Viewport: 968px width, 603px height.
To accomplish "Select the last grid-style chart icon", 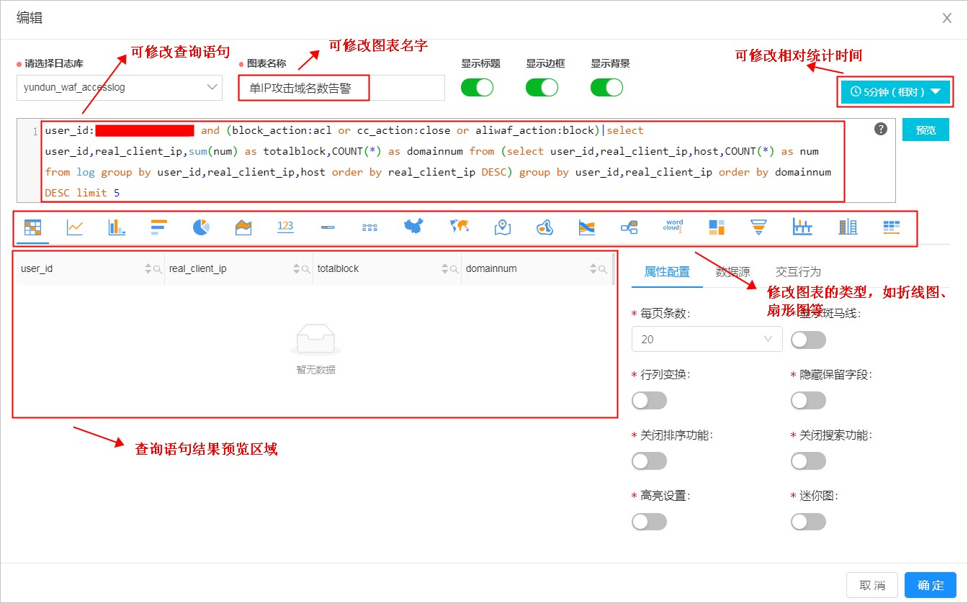I will tap(892, 227).
